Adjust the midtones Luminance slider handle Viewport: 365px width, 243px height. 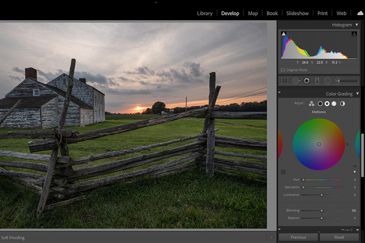coord(322,195)
